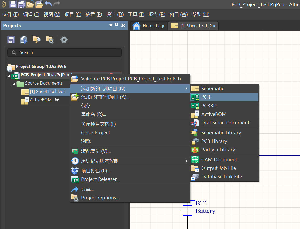
Task: Click the Schematic Library icon
Action: coord(195,133)
